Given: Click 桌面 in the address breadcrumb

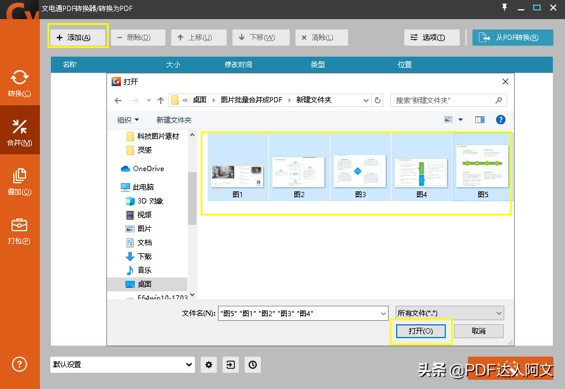Looking at the screenshot, I should (200, 100).
